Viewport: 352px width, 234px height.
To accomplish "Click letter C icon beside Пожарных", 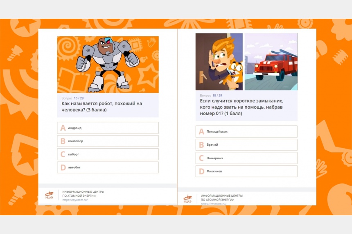I will click(201, 158).
